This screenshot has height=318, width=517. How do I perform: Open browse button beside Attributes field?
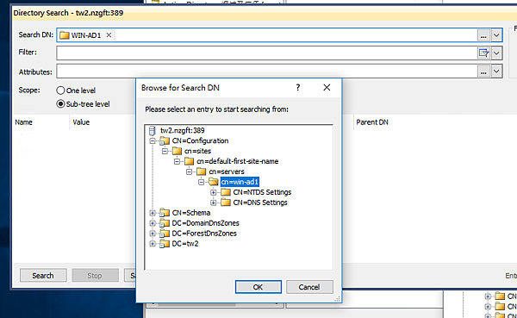483,72
